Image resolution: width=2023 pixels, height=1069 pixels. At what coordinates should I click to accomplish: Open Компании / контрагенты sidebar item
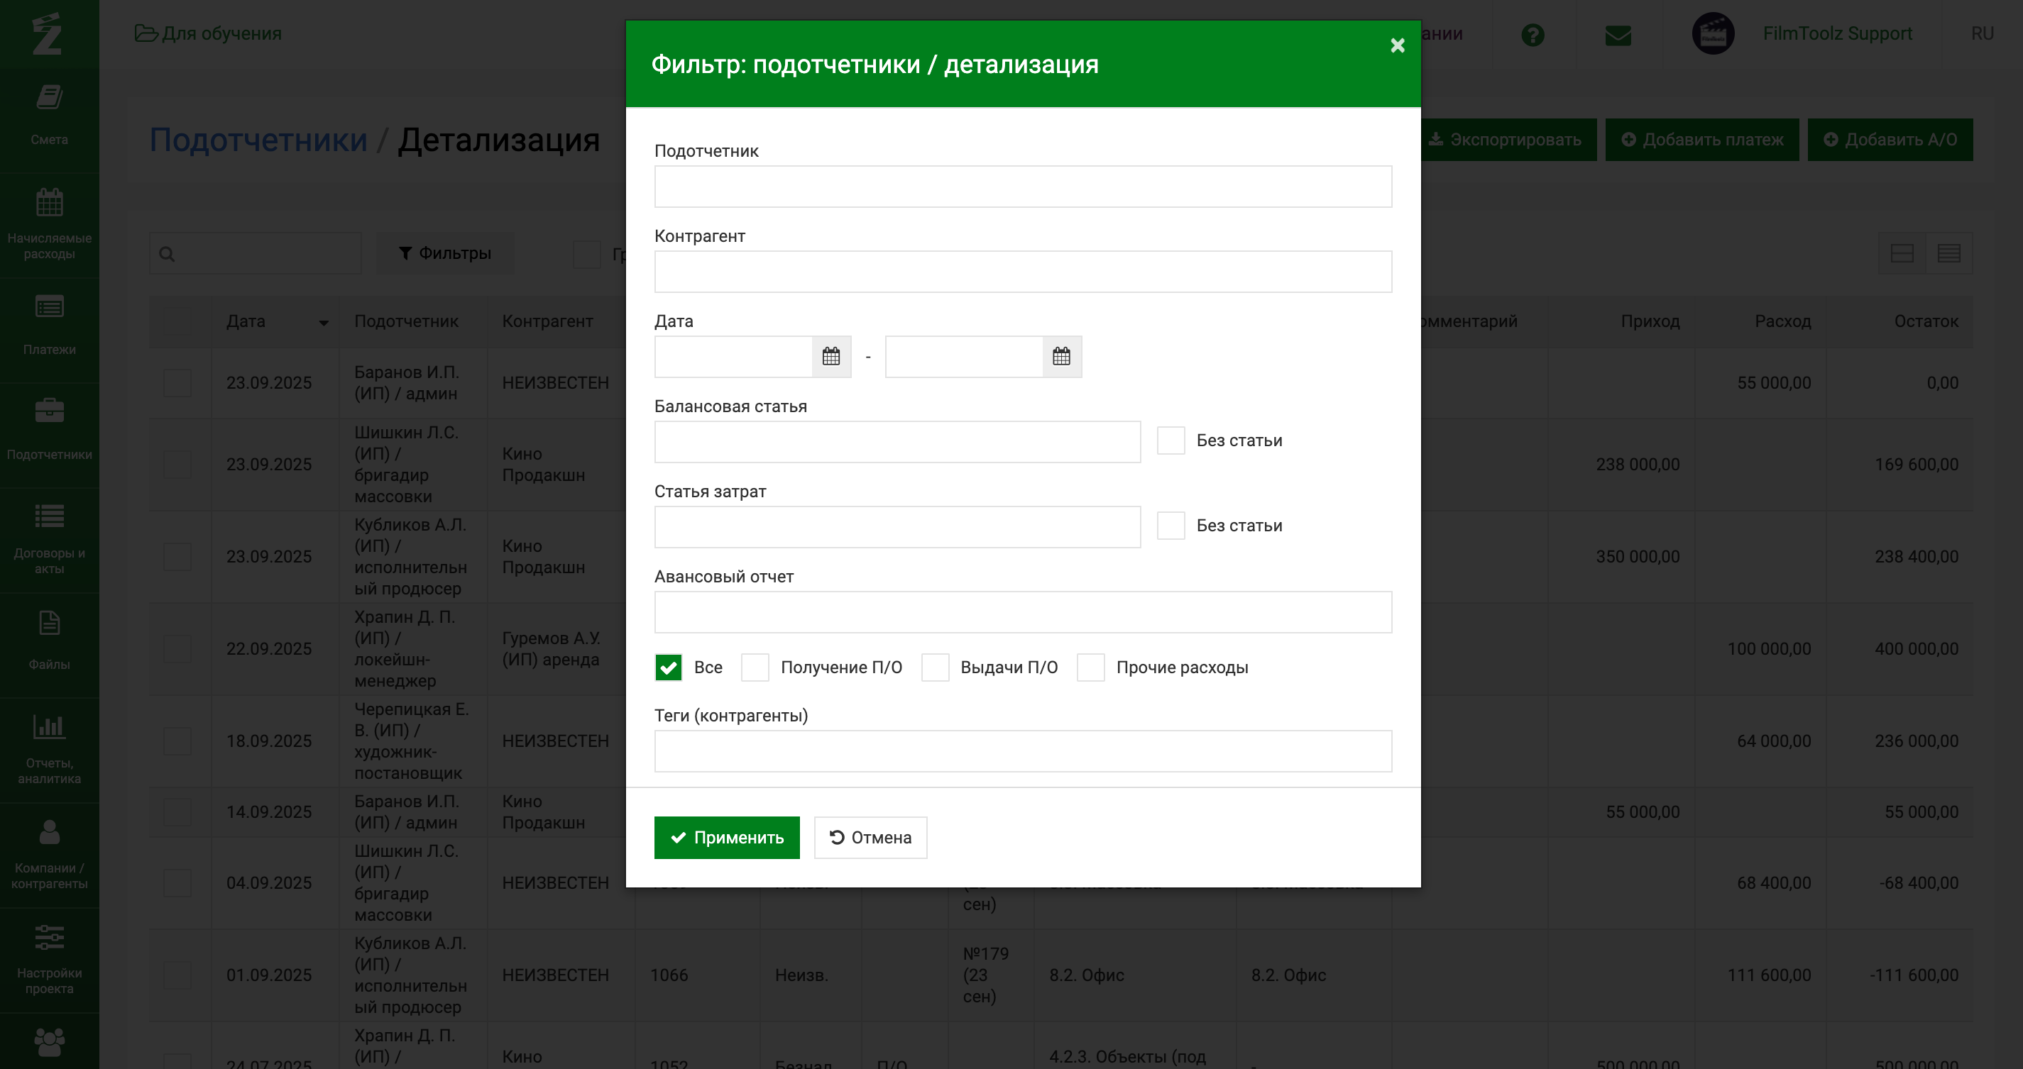[49, 851]
